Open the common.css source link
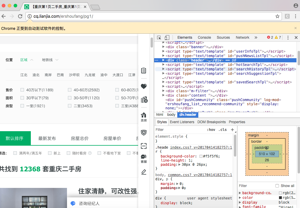 point(200,175)
